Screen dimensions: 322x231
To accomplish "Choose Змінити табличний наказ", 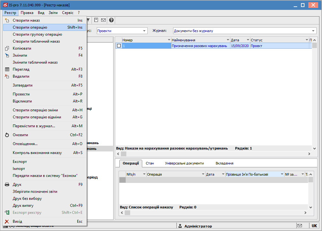I will (45, 62).
